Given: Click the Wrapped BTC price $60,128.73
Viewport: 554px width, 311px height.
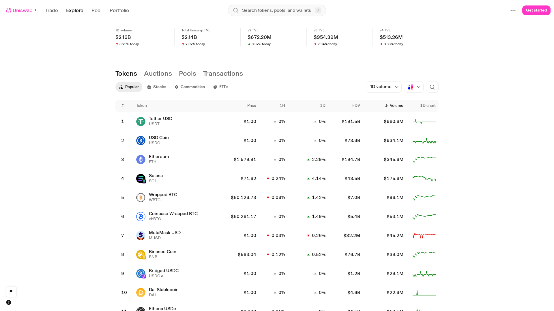Looking at the screenshot, I should click(x=244, y=198).
